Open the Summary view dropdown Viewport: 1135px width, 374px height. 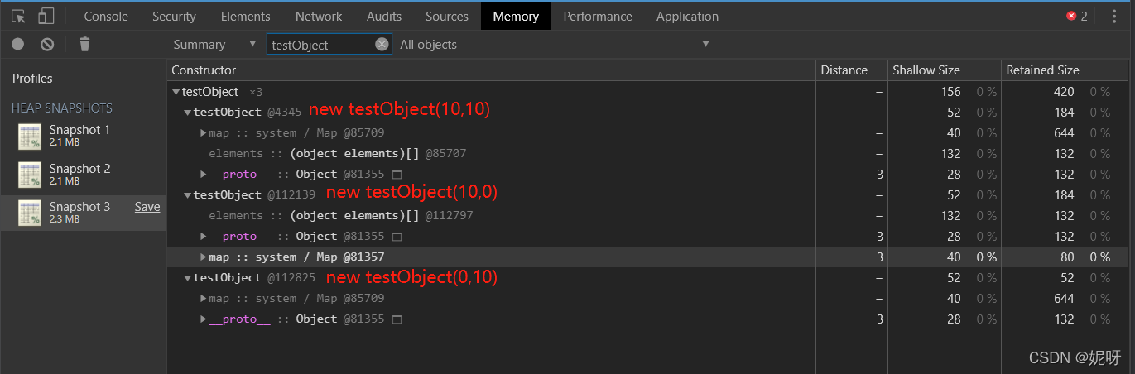click(x=215, y=45)
